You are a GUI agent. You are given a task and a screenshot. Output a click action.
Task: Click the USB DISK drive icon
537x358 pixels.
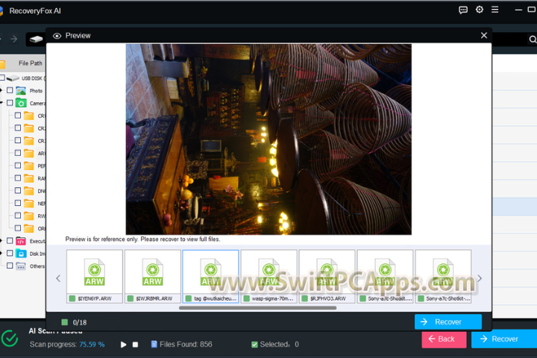click(13, 78)
